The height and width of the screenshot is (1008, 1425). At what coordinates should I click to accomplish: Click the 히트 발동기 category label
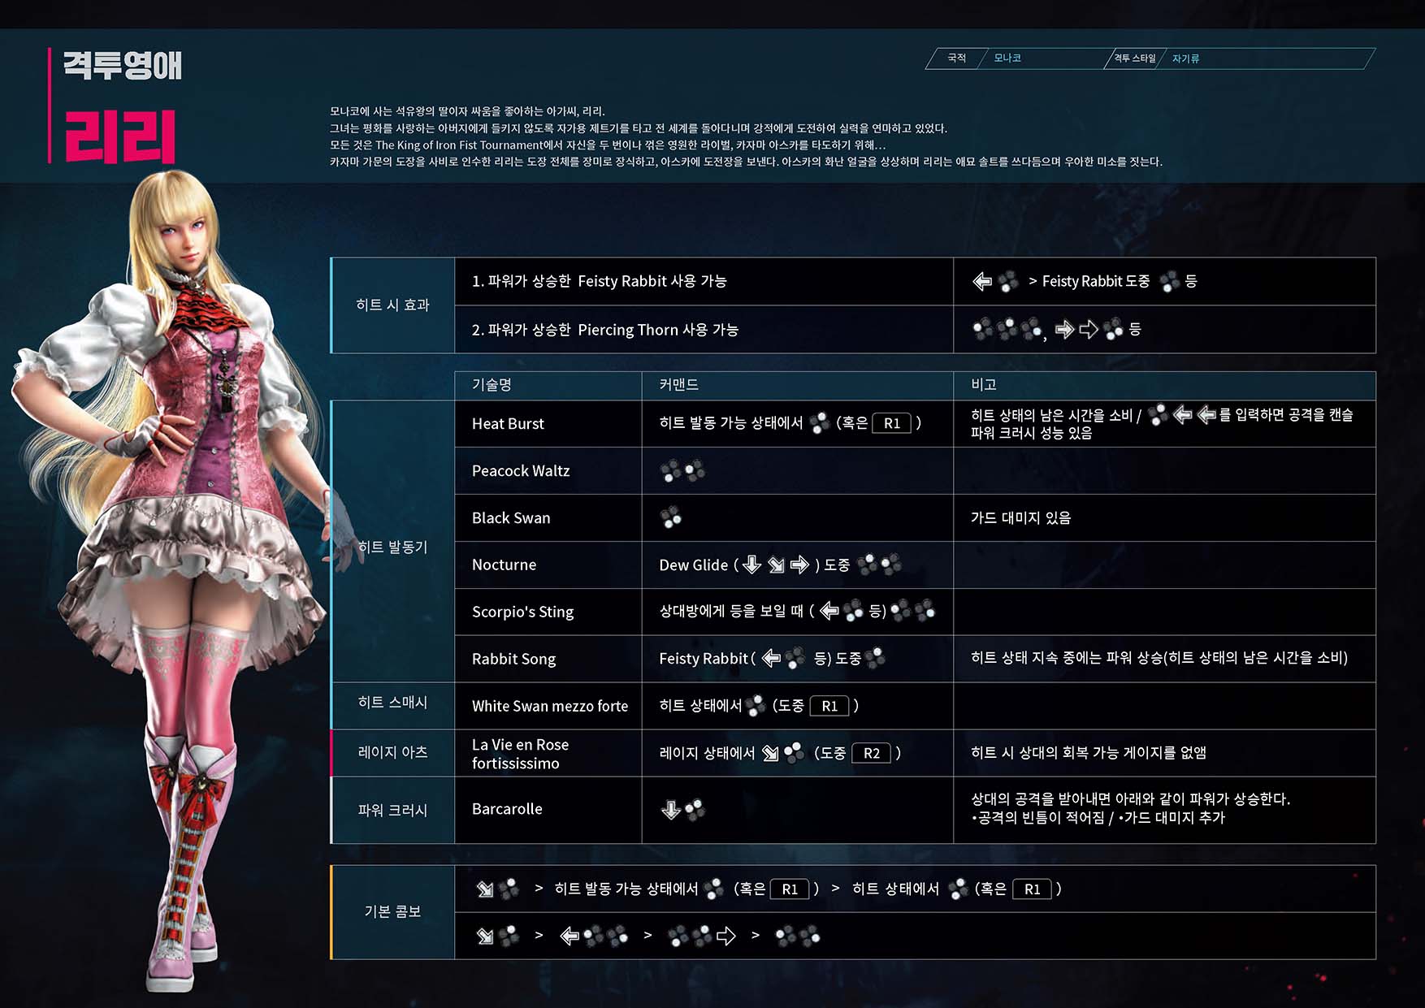[392, 547]
